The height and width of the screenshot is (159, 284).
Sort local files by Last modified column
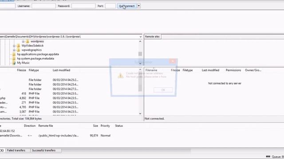(x=61, y=70)
